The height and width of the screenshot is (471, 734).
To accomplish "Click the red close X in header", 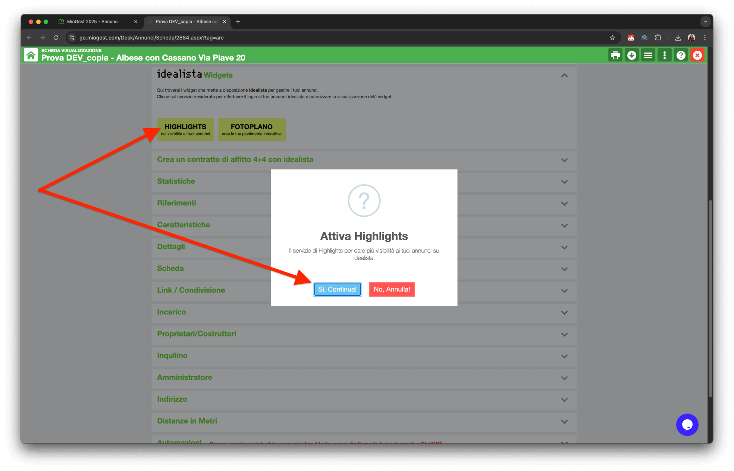I will coord(697,56).
